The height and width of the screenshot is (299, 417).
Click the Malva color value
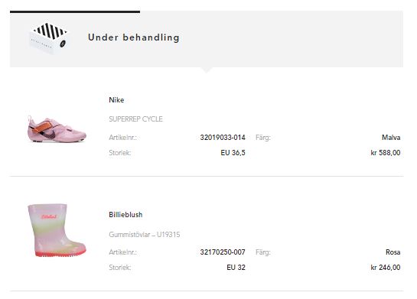[391, 138]
